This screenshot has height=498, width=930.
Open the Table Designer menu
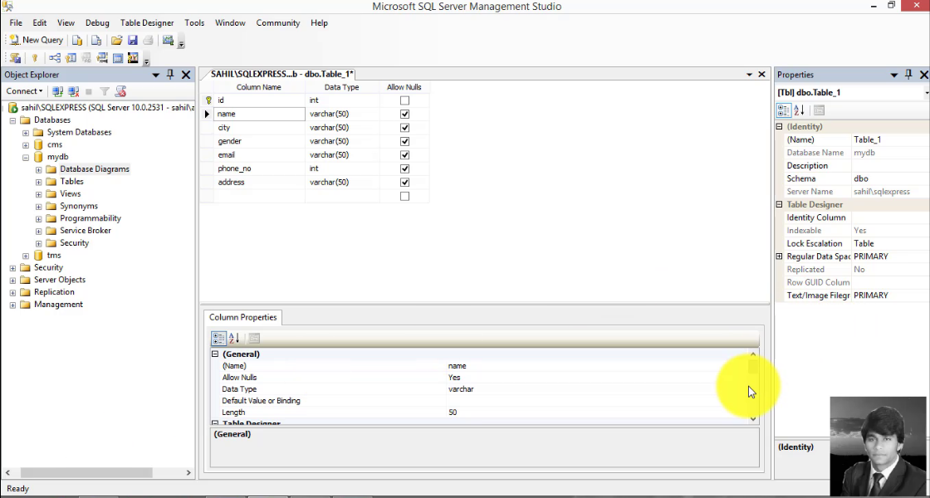tap(147, 22)
